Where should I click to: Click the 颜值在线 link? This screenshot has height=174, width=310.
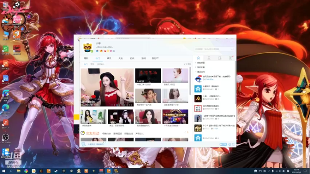(x=129, y=133)
